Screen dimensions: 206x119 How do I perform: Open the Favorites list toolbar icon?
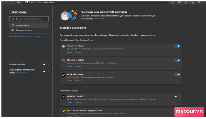tap(186, 2)
